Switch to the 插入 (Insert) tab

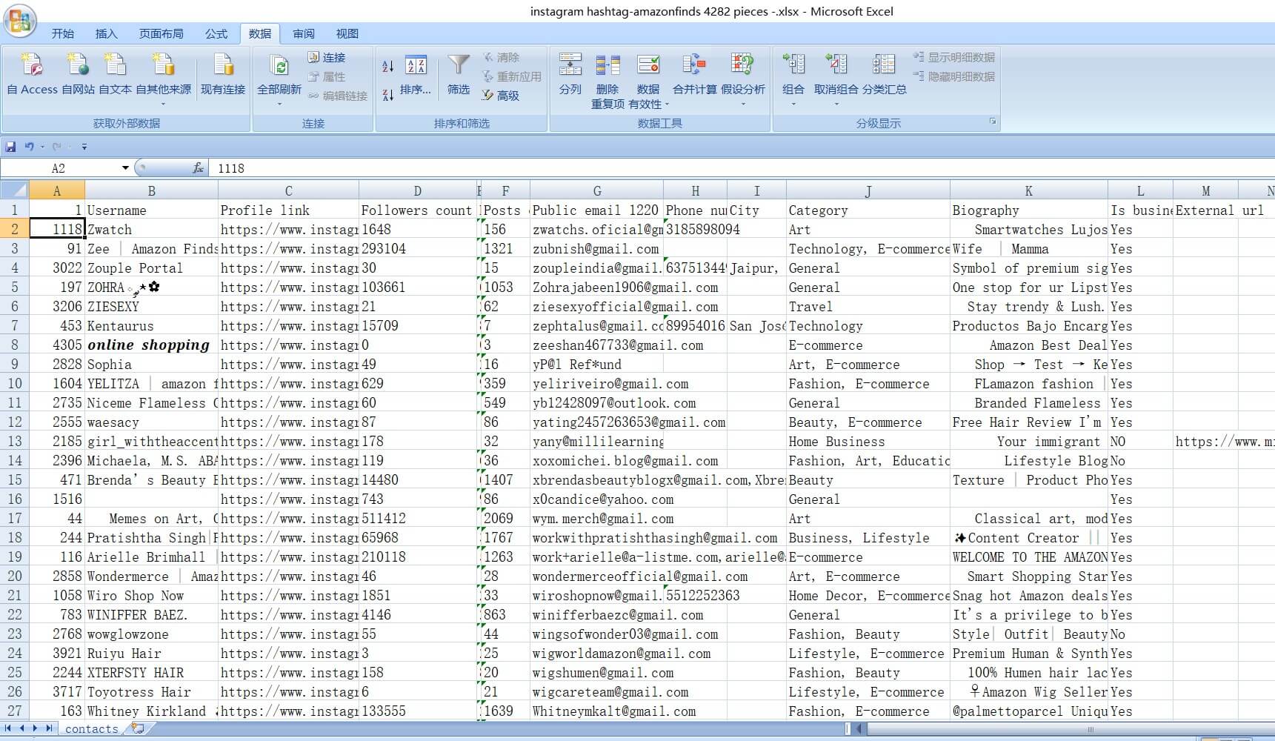click(x=107, y=33)
